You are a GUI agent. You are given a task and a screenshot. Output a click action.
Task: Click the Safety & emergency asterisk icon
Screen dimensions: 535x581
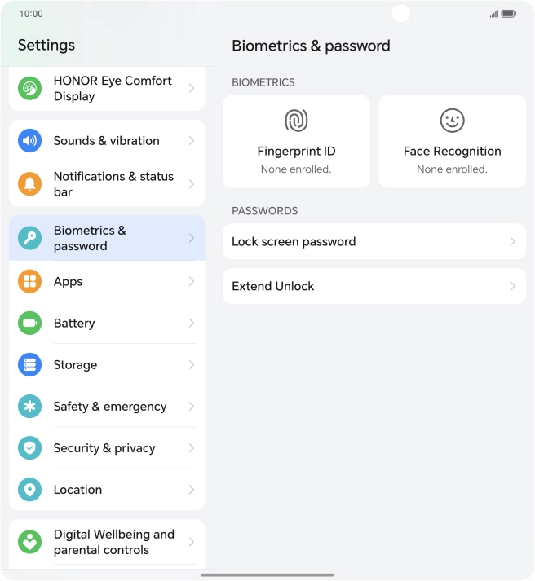click(30, 406)
